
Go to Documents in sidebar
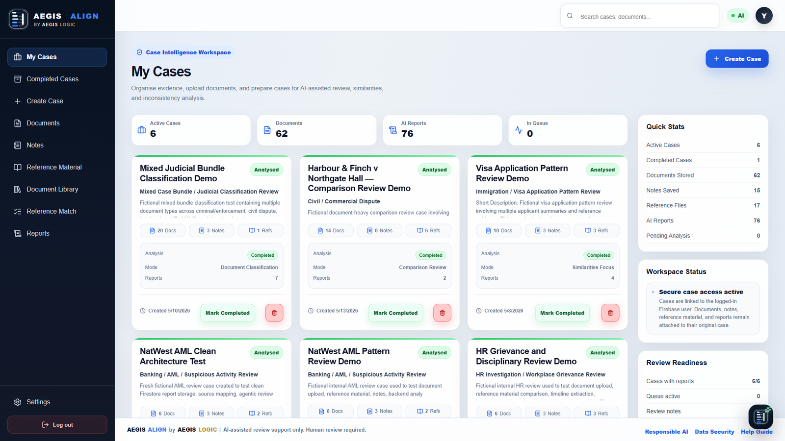[x=57, y=123]
